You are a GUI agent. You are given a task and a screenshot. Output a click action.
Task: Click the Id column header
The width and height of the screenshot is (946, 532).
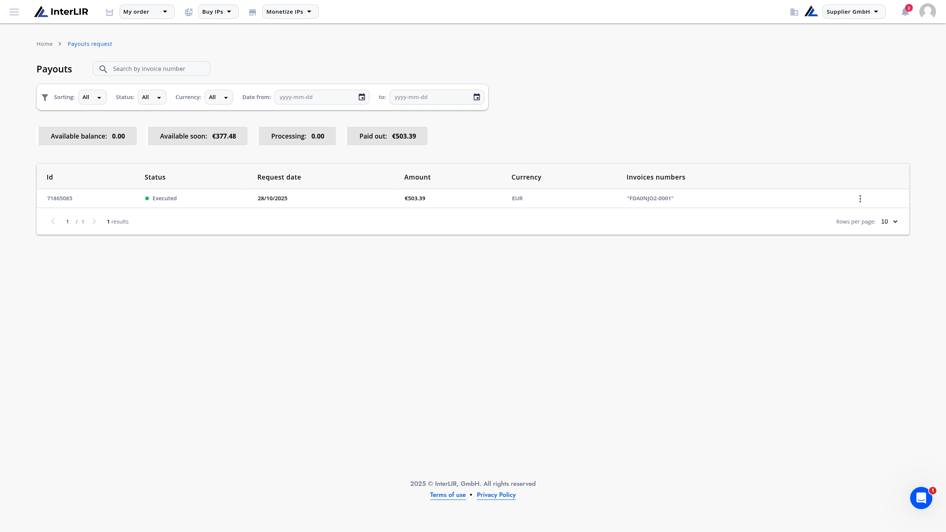point(50,177)
